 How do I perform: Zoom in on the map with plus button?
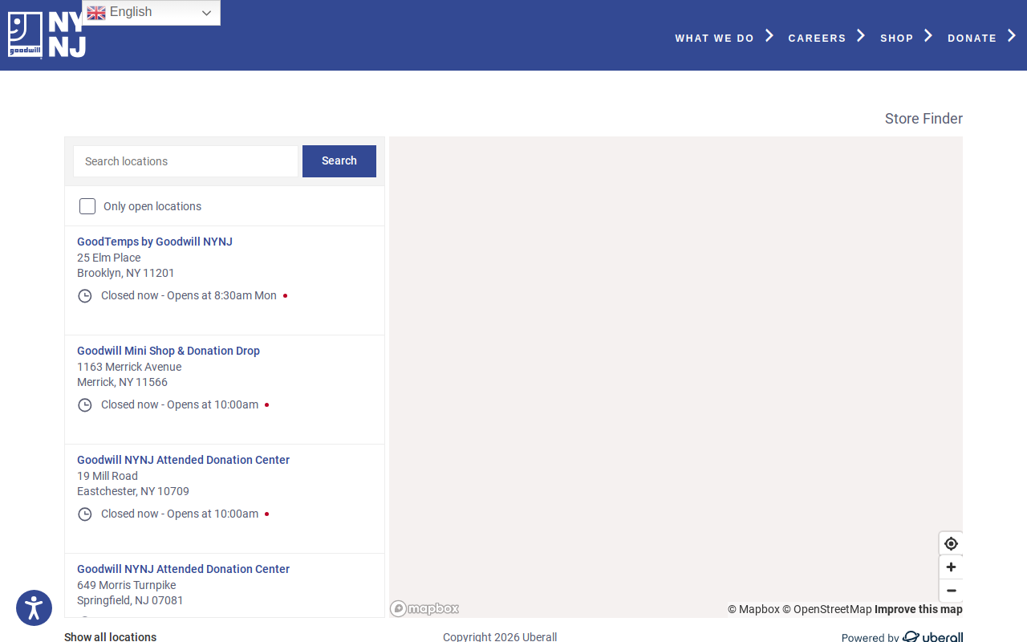pos(951,567)
